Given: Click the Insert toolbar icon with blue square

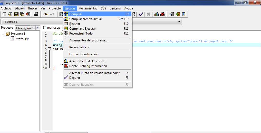Looking at the screenshot, I should coord(172,14).
